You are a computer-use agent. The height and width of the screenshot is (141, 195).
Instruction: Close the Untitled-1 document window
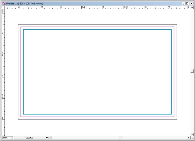pyautogui.click(x=191, y=4)
